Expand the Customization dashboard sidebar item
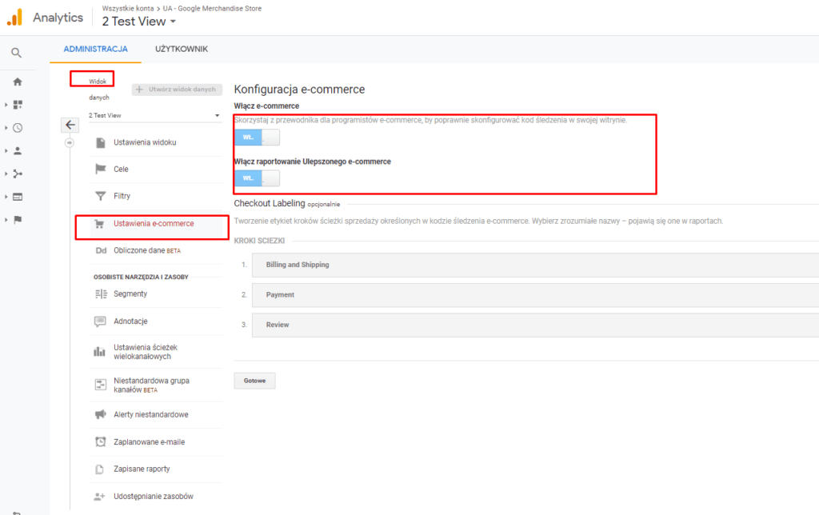Screen dimensions: 819x515 coord(18,104)
